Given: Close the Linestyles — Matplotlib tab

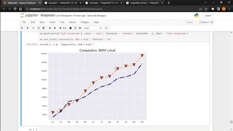Looking at the screenshot, I should click(121, 3).
